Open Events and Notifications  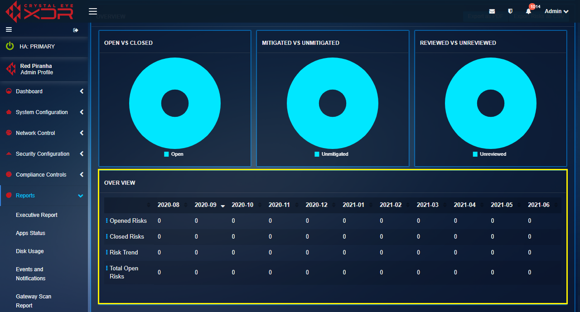31,274
